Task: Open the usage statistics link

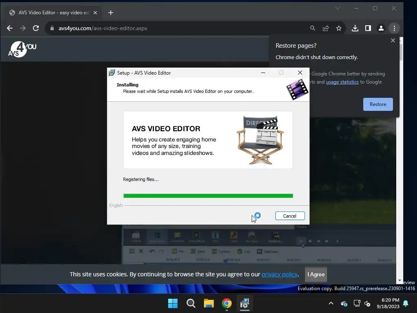Action: (x=342, y=82)
